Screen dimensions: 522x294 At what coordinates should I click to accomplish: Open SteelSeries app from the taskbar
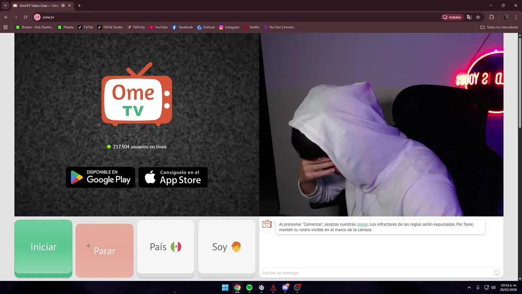[261, 287]
